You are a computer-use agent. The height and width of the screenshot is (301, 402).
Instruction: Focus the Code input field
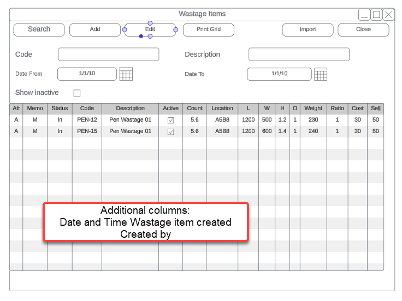[x=108, y=55]
